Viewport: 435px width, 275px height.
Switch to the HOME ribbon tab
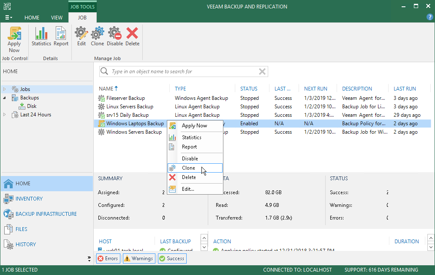pyautogui.click(x=32, y=17)
